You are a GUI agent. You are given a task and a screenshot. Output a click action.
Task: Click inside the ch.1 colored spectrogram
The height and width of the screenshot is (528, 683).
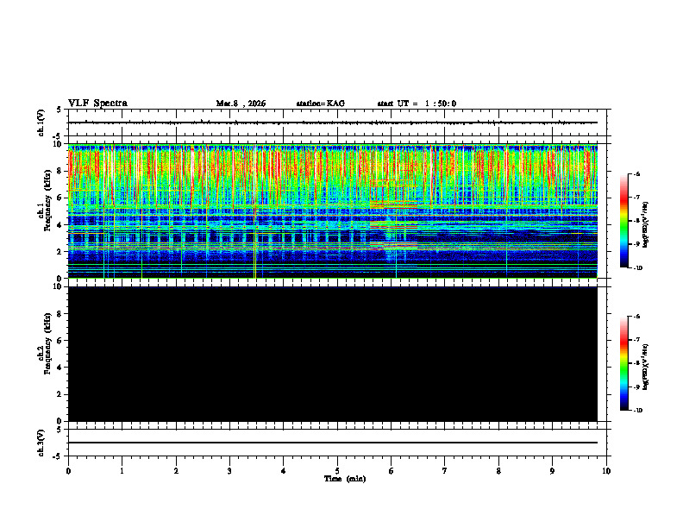(332, 211)
